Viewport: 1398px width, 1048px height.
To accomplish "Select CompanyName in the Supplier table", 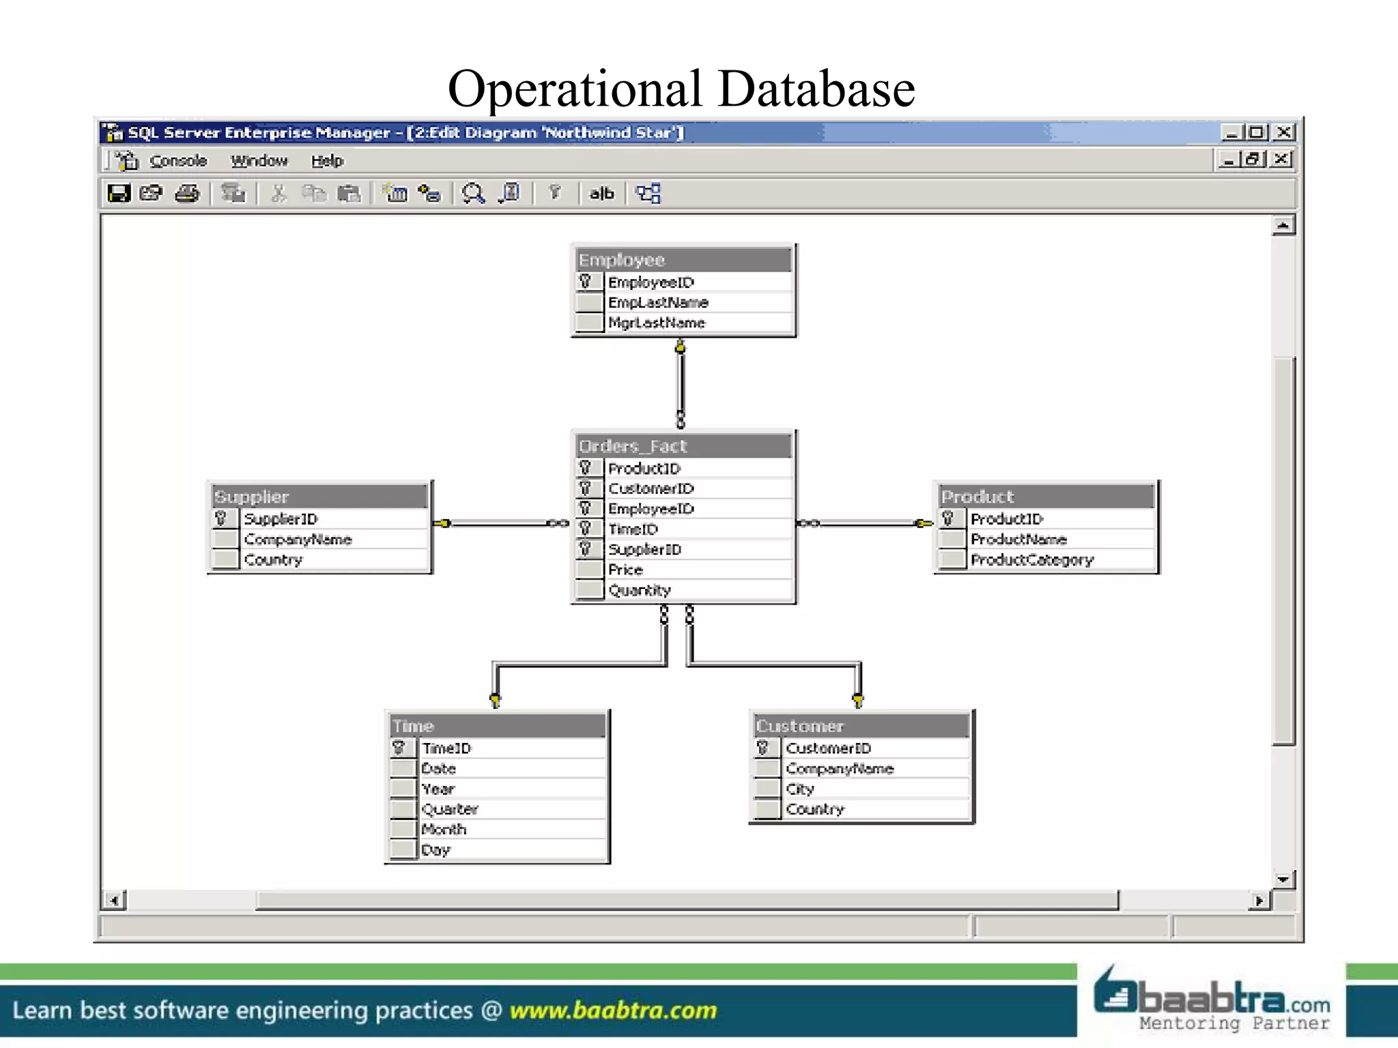I will [319, 539].
